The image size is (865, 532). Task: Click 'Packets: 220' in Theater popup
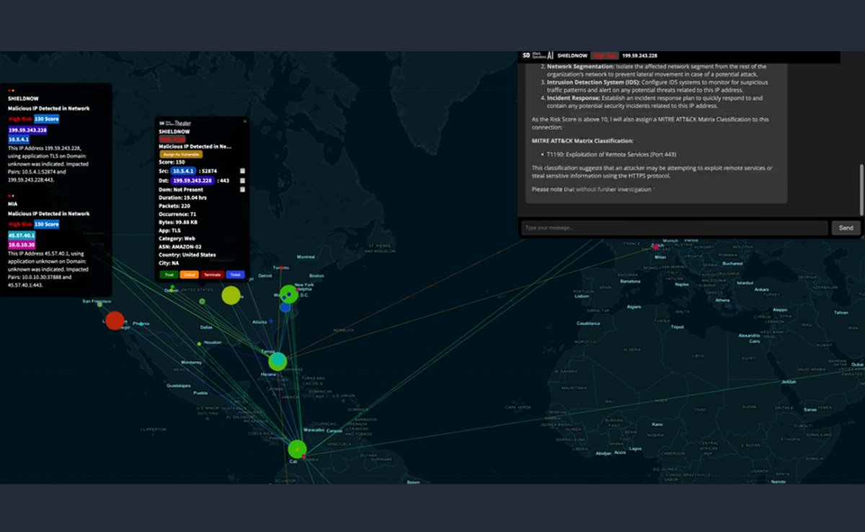175,205
